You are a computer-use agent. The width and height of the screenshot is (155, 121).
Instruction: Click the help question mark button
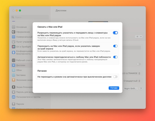pos(141,89)
